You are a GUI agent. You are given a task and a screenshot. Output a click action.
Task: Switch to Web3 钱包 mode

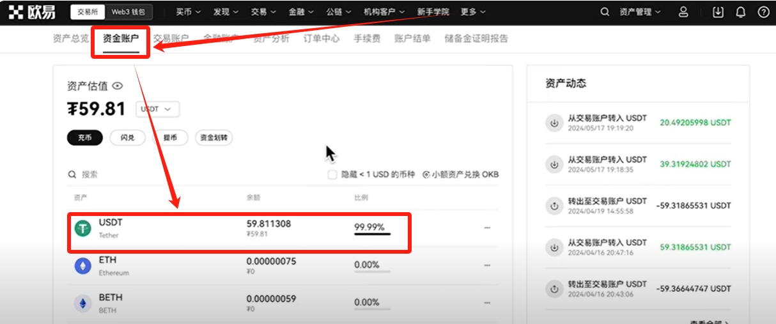129,12
